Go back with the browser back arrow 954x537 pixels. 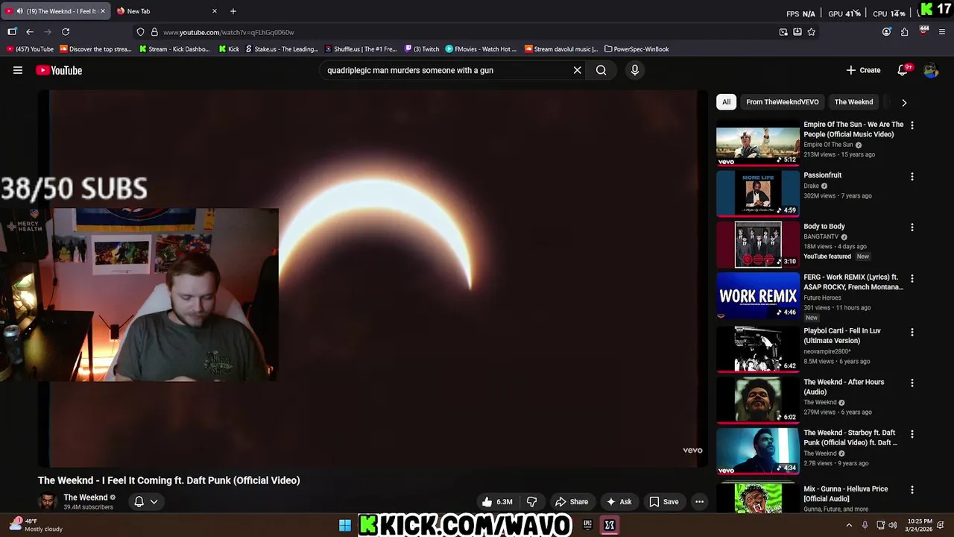[x=30, y=32]
